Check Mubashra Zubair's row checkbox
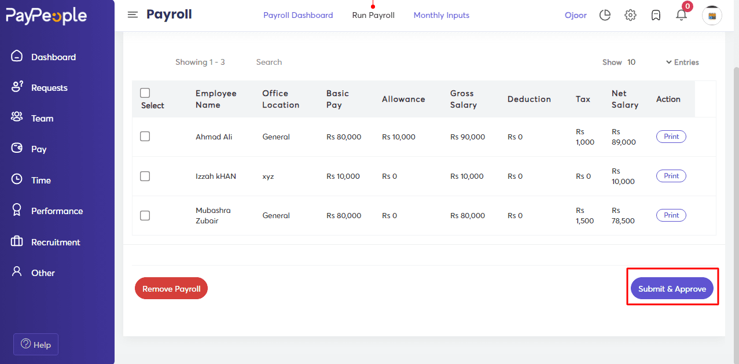This screenshot has height=364, width=739. (x=145, y=215)
